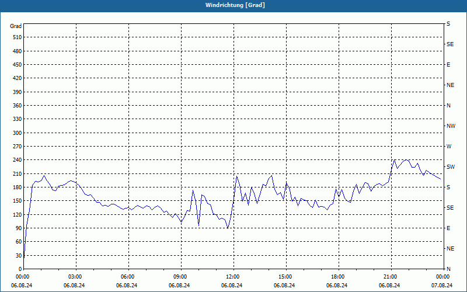Click the 330 degree axis label
Viewport: 467px width, 292px height.
click(x=18, y=119)
